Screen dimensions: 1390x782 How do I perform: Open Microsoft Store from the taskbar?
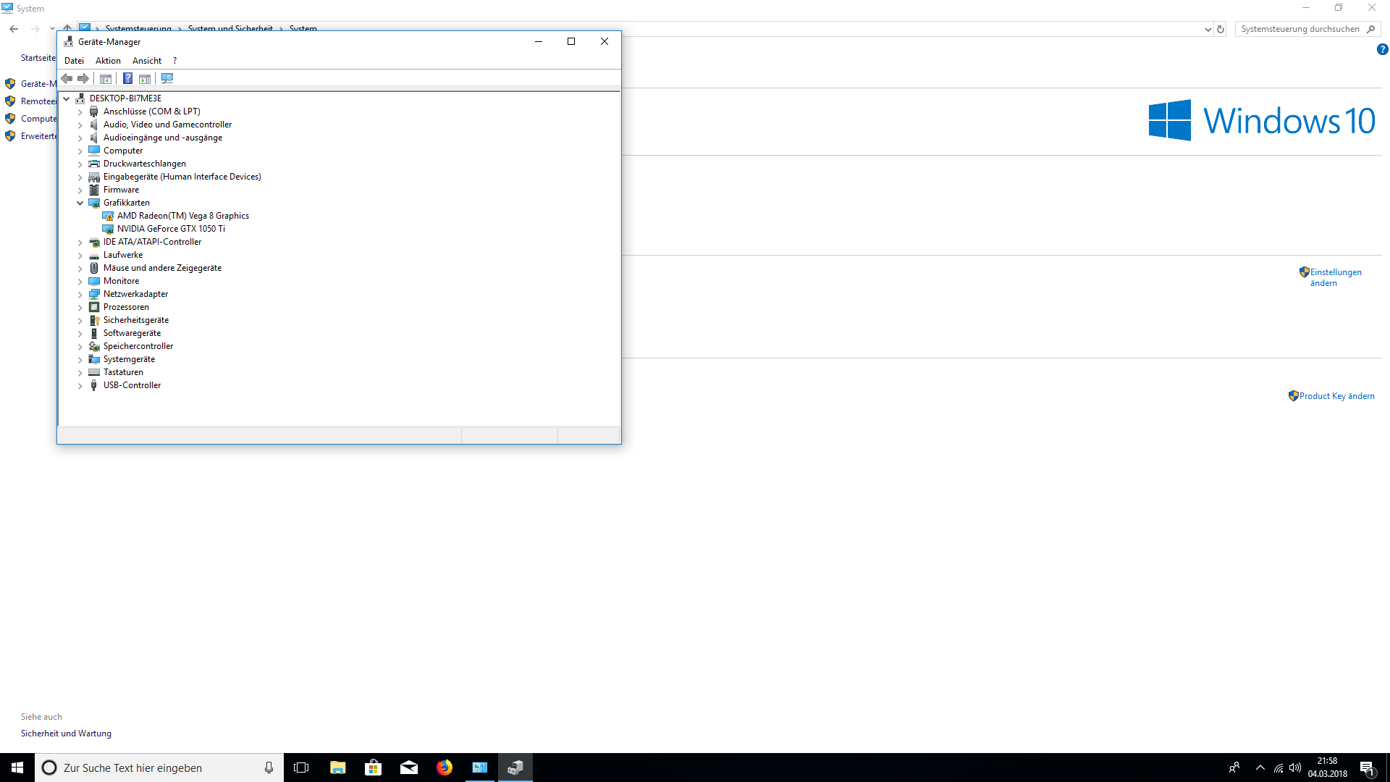(374, 768)
